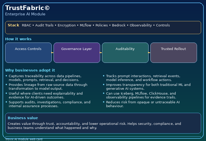
Task: Open the Governance Layer step card
Action: click(77, 53)
